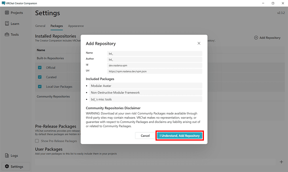Viewport: 288px width, 172px height.
Task: Click the Cancel button in dialog
Action: pyautogui.click(x=145, y=136)
